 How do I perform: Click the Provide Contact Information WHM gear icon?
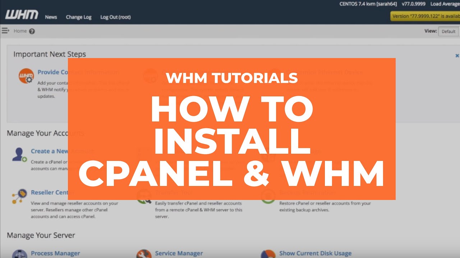(x=26, y=76)
